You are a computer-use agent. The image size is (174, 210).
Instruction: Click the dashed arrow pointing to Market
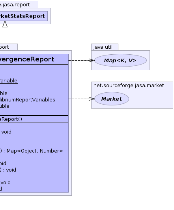(x=81, y=99)
